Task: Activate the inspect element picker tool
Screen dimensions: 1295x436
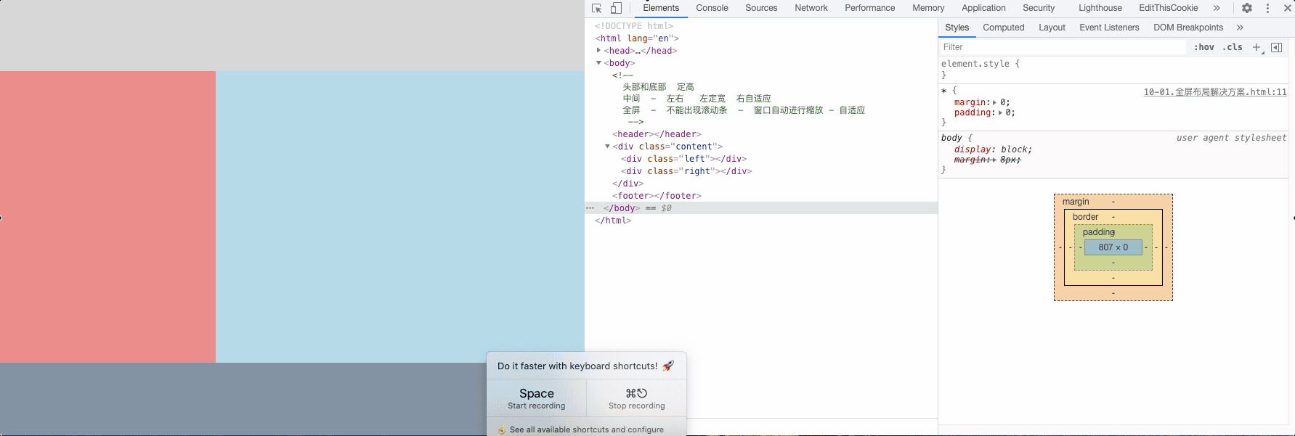Action: 596,8
